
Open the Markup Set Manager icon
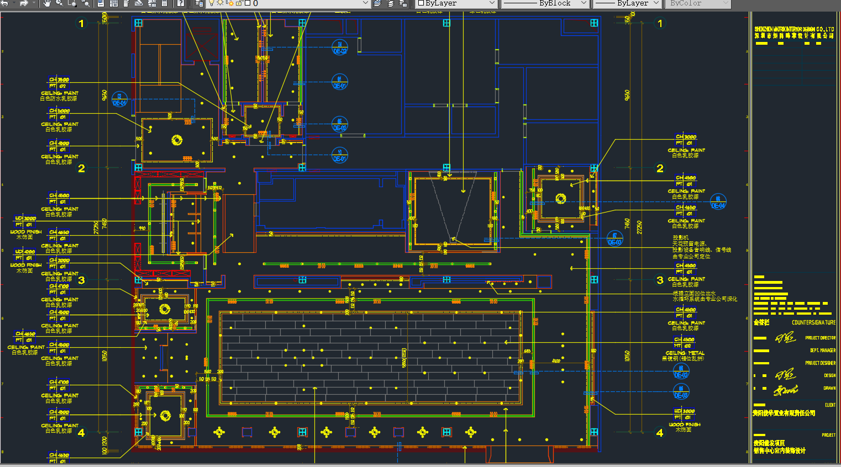151,3
